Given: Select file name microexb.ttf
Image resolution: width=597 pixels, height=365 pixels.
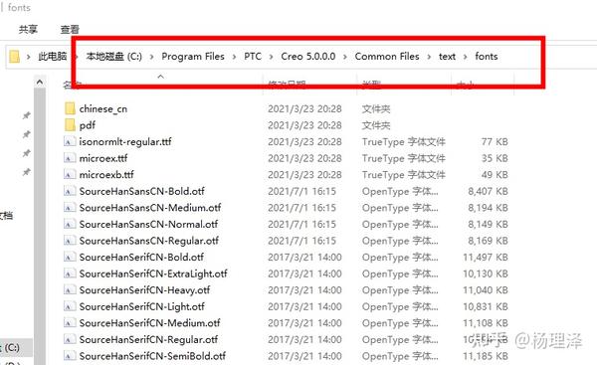Looking at the screenshot, I should 106,175.
